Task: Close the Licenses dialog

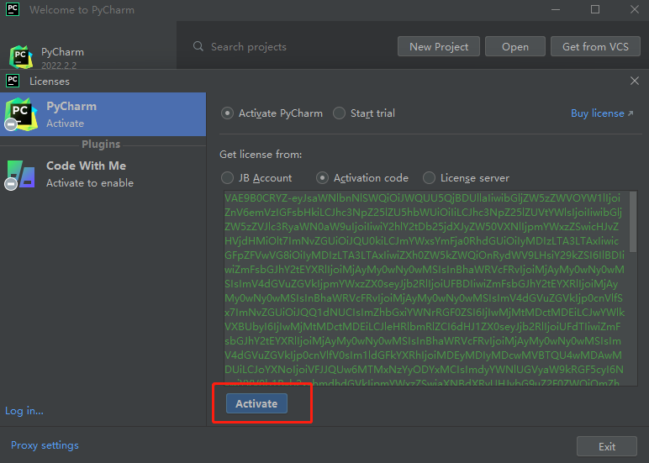Action: click(x=635, y=81)
